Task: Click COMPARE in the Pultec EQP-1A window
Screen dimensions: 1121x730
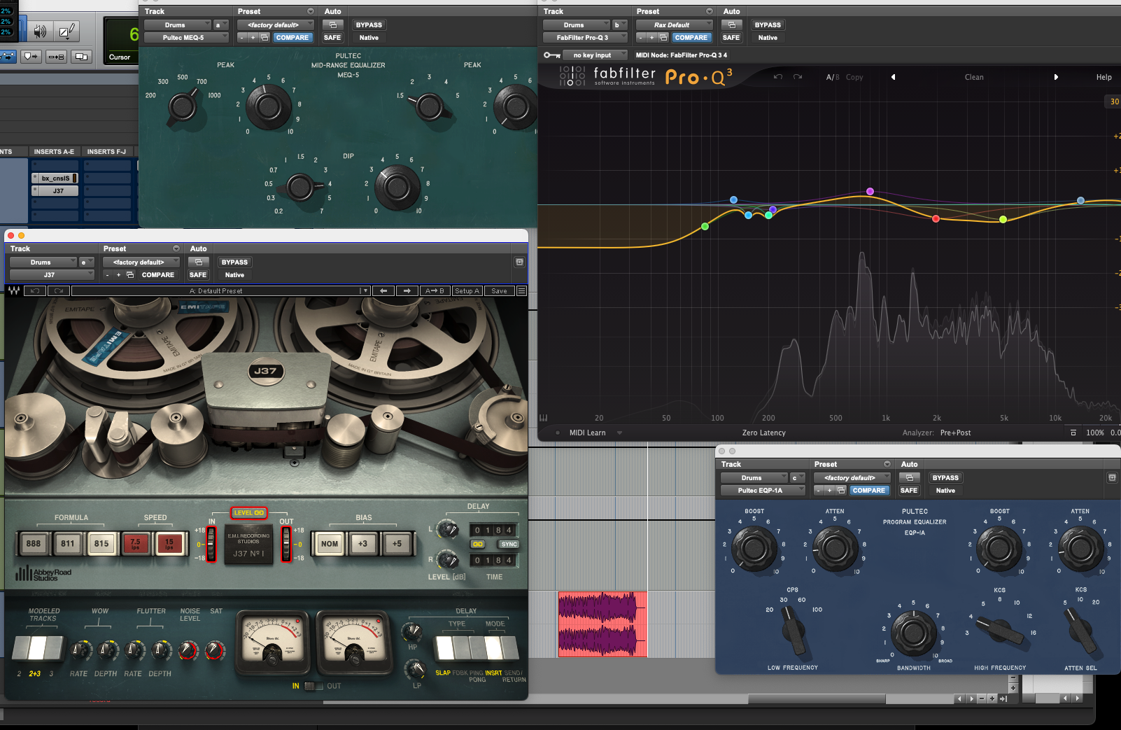Action: [868, 491]
